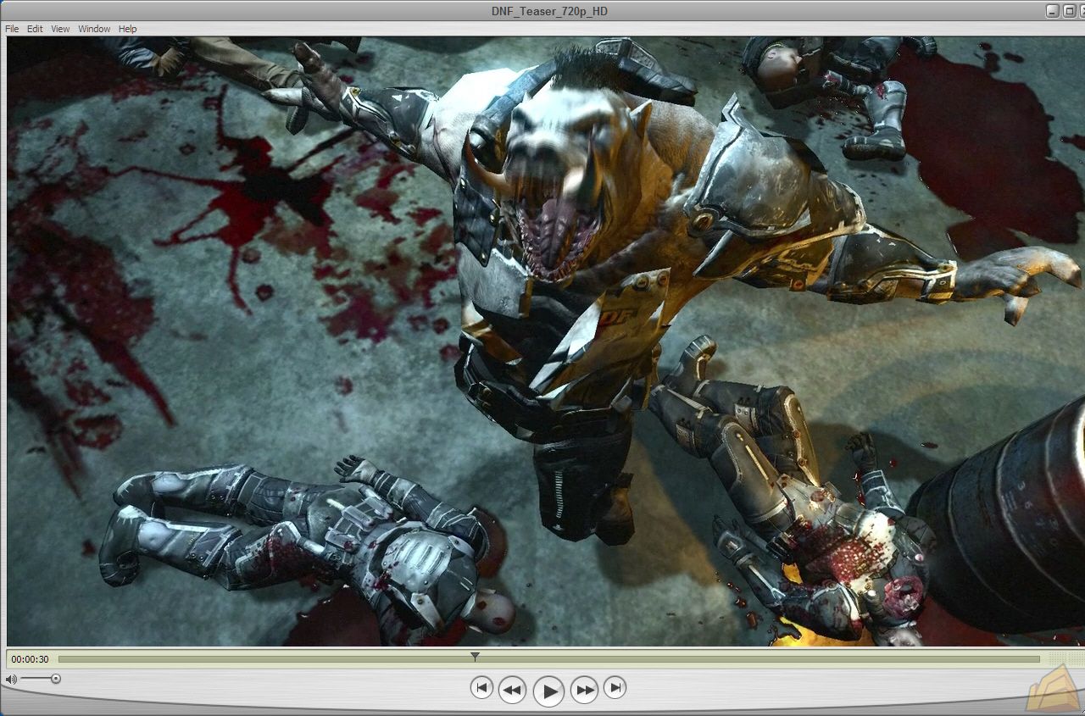Screen dimensions: 1085x716
Task: Jump to the beginning of the movie
Action: (481, 688)
